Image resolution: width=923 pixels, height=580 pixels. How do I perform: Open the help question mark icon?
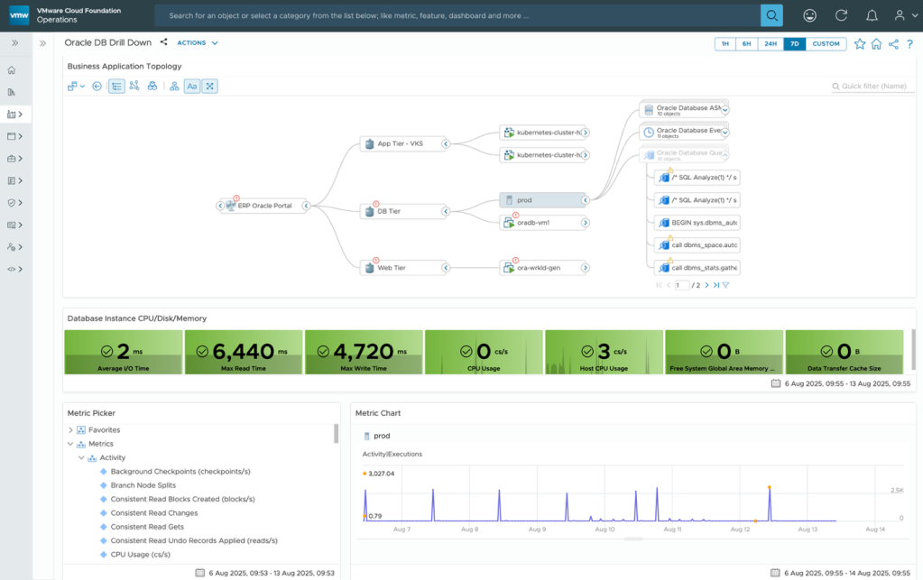[909, 43]
